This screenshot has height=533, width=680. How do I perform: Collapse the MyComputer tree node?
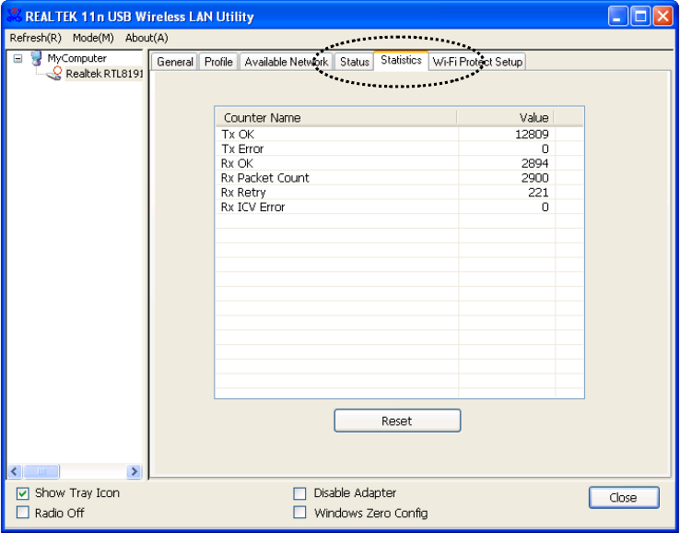click(x=18, y=58)
